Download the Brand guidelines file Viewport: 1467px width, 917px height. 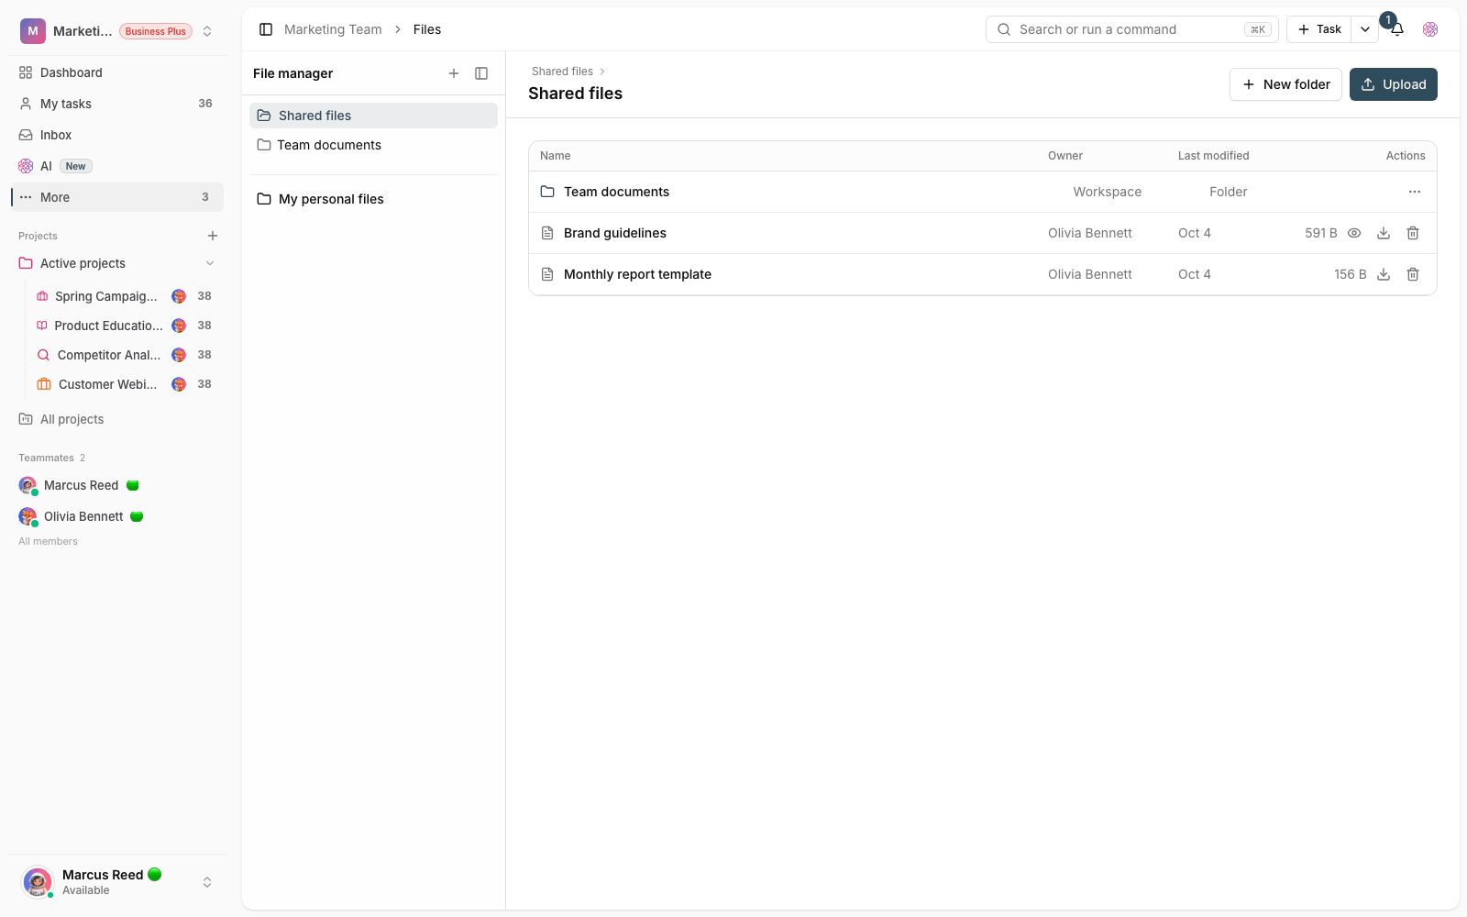1384,233
